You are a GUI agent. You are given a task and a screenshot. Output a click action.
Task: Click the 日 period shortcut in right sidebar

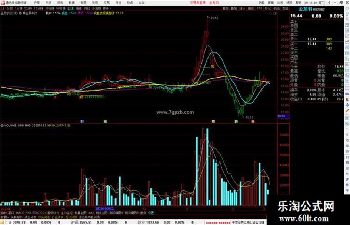(347, 157)
